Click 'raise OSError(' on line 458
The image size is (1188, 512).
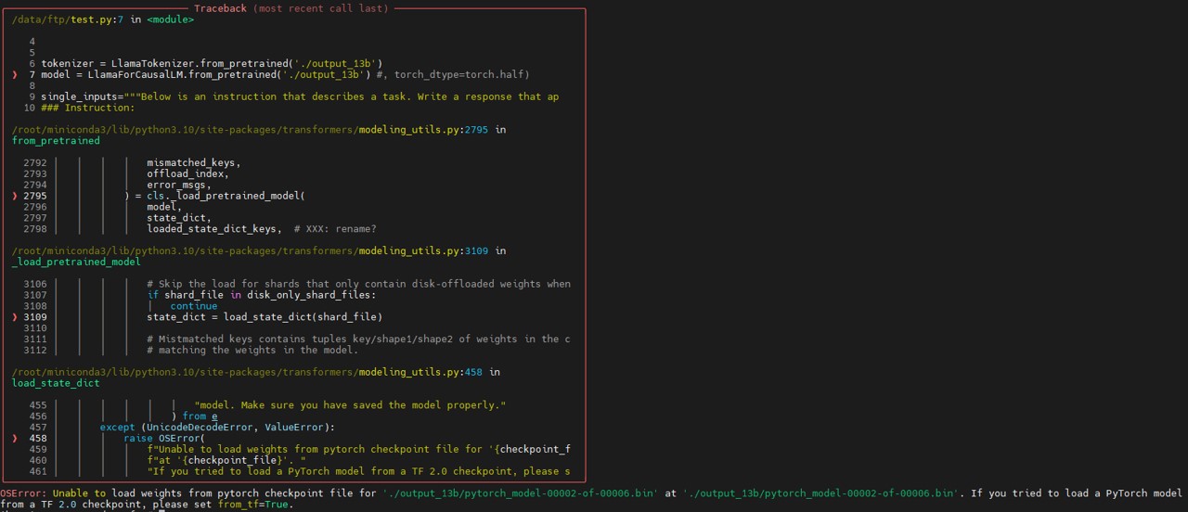pos(164,439)
